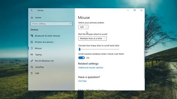Viewport: 177px width, 99px height.
Task: Click the USB icon
Action: [x=32, y=73]
